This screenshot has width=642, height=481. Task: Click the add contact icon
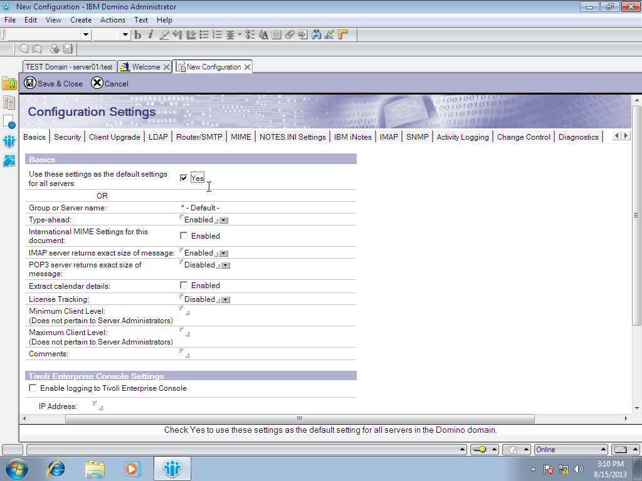[x=55, y=49]
